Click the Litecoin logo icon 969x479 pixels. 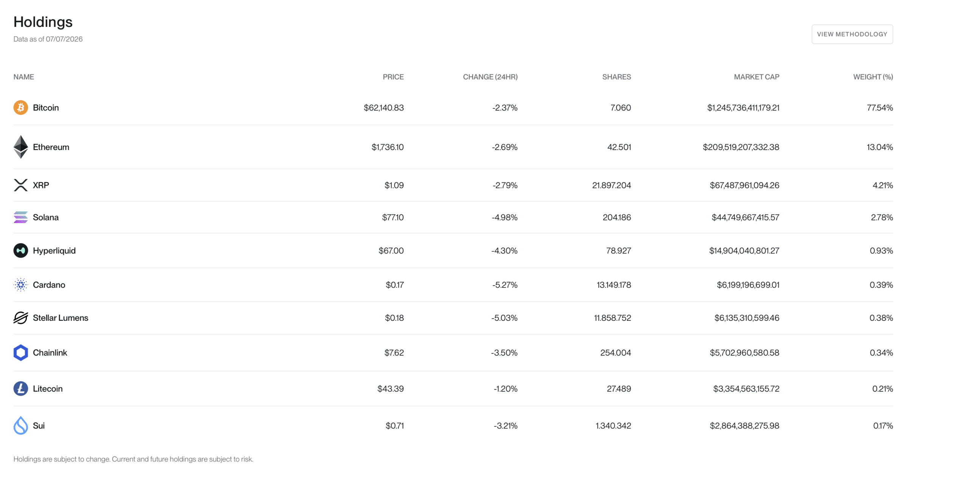click(21, 389)
